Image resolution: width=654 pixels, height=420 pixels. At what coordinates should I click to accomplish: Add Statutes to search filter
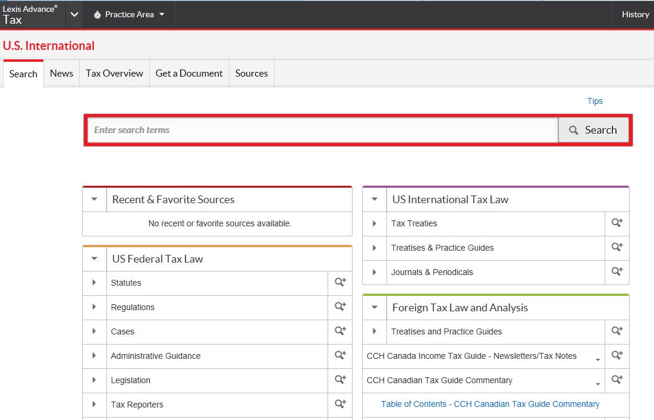click(x=340, y=282)
